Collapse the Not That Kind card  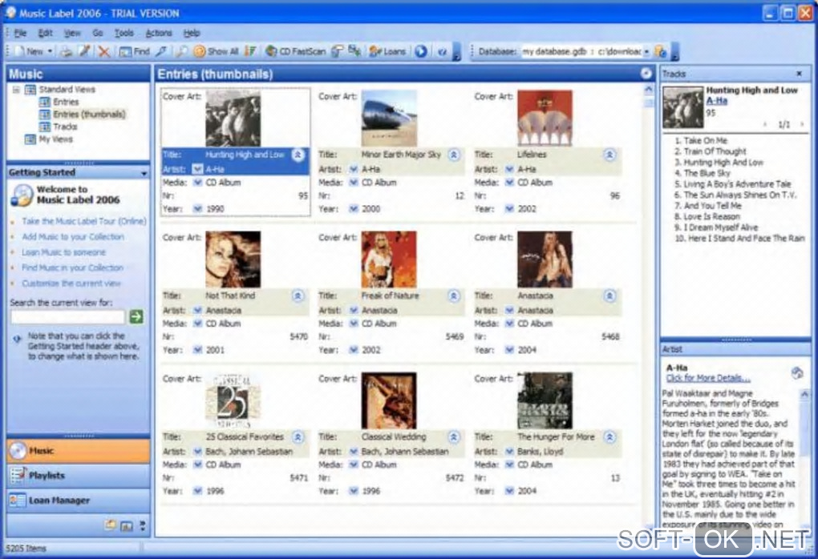tap(298, 296)
